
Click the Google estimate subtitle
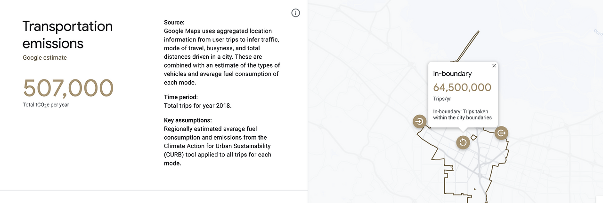(45, 58)
